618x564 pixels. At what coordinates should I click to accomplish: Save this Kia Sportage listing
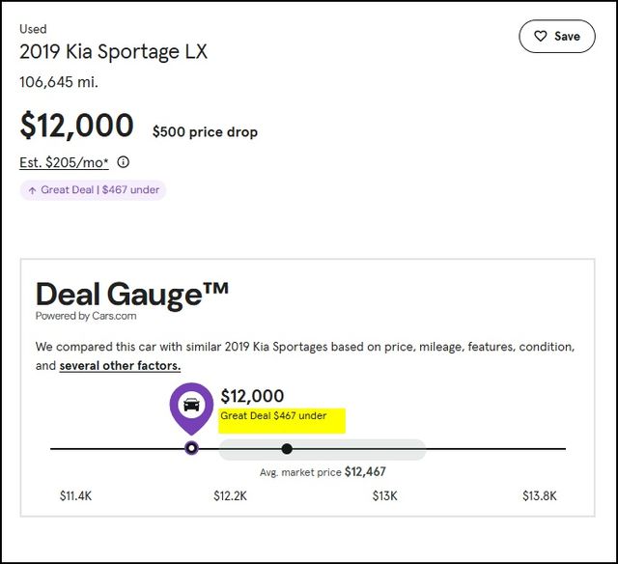(557, 37)
